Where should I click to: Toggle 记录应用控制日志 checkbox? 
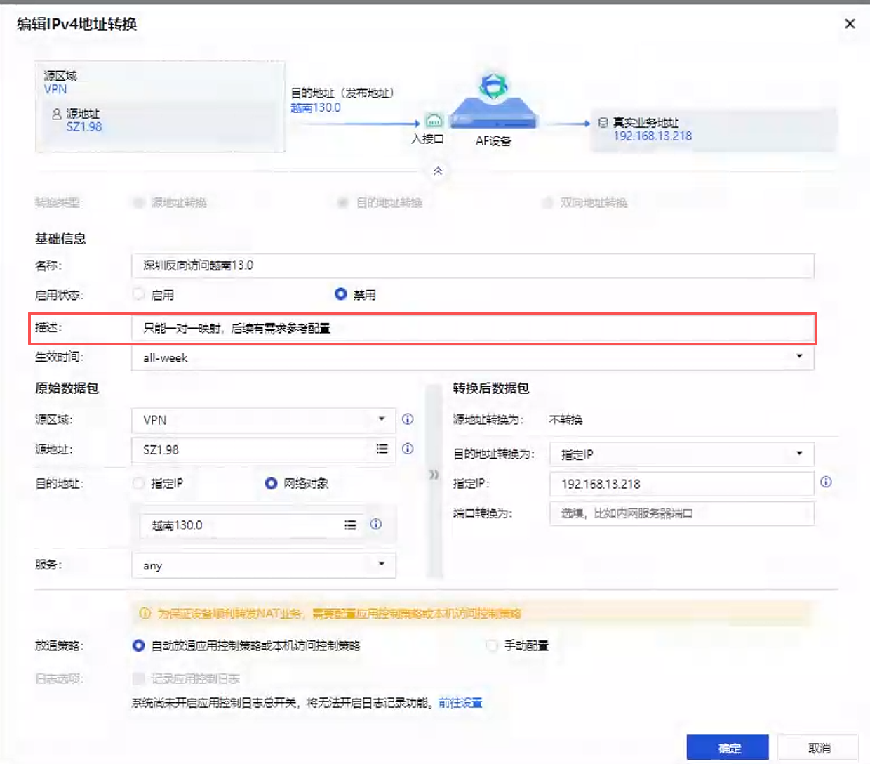[x=138, y=678]
